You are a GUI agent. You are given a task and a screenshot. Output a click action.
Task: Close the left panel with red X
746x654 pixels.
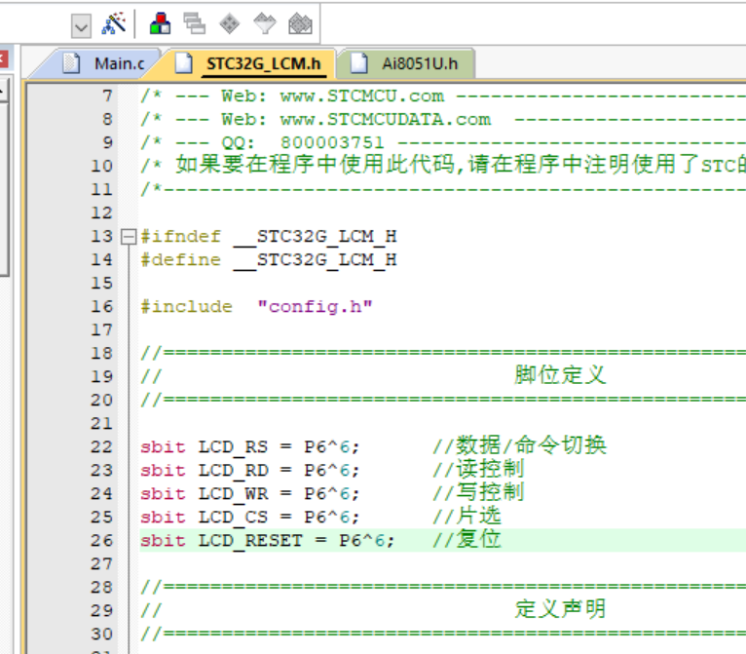click(x=3, y=59)
